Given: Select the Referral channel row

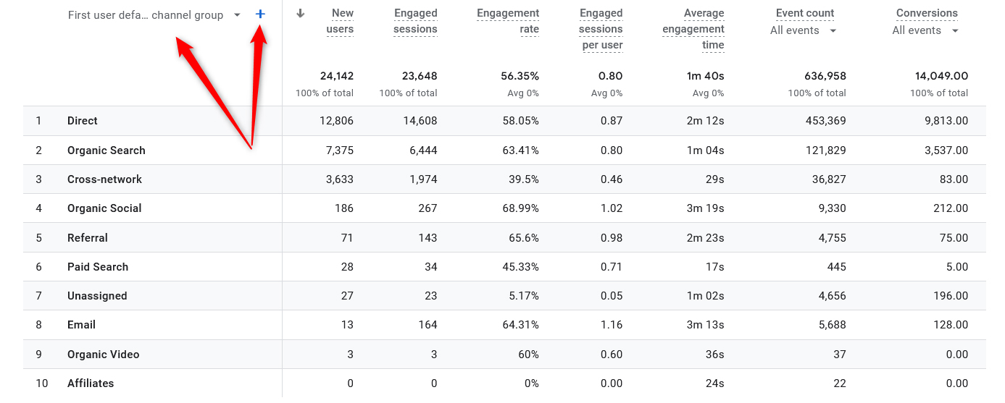Looking at the screenshot, I should click(x=88, y=238).
